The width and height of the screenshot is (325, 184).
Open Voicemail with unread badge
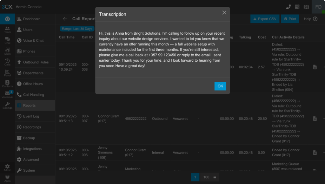point(7,94)
